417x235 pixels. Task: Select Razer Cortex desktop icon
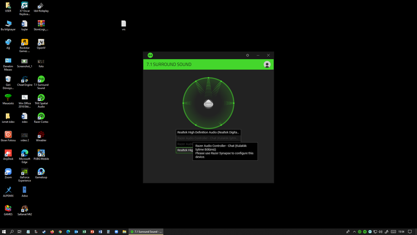tap(41, 118)
